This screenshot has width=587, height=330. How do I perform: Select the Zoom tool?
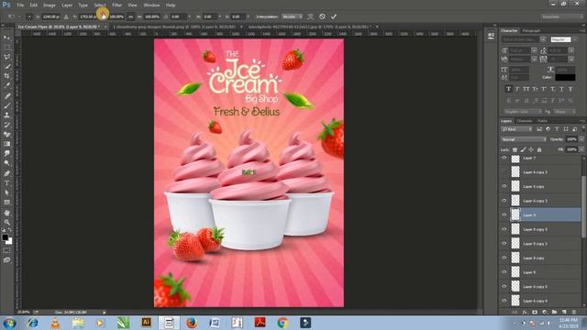click(x=6, y=222)
